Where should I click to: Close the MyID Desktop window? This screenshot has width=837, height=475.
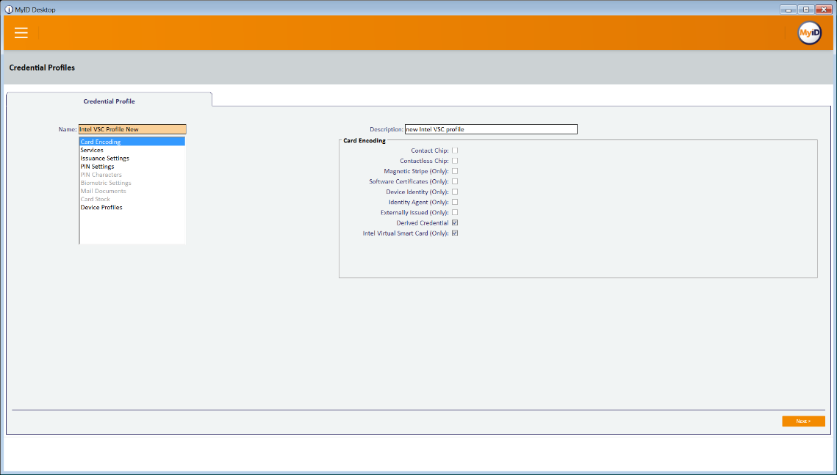[x=824, y=10]
